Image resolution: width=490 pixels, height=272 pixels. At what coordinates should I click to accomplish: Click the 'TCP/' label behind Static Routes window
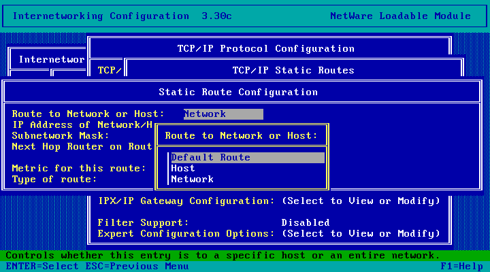point(110,70)
